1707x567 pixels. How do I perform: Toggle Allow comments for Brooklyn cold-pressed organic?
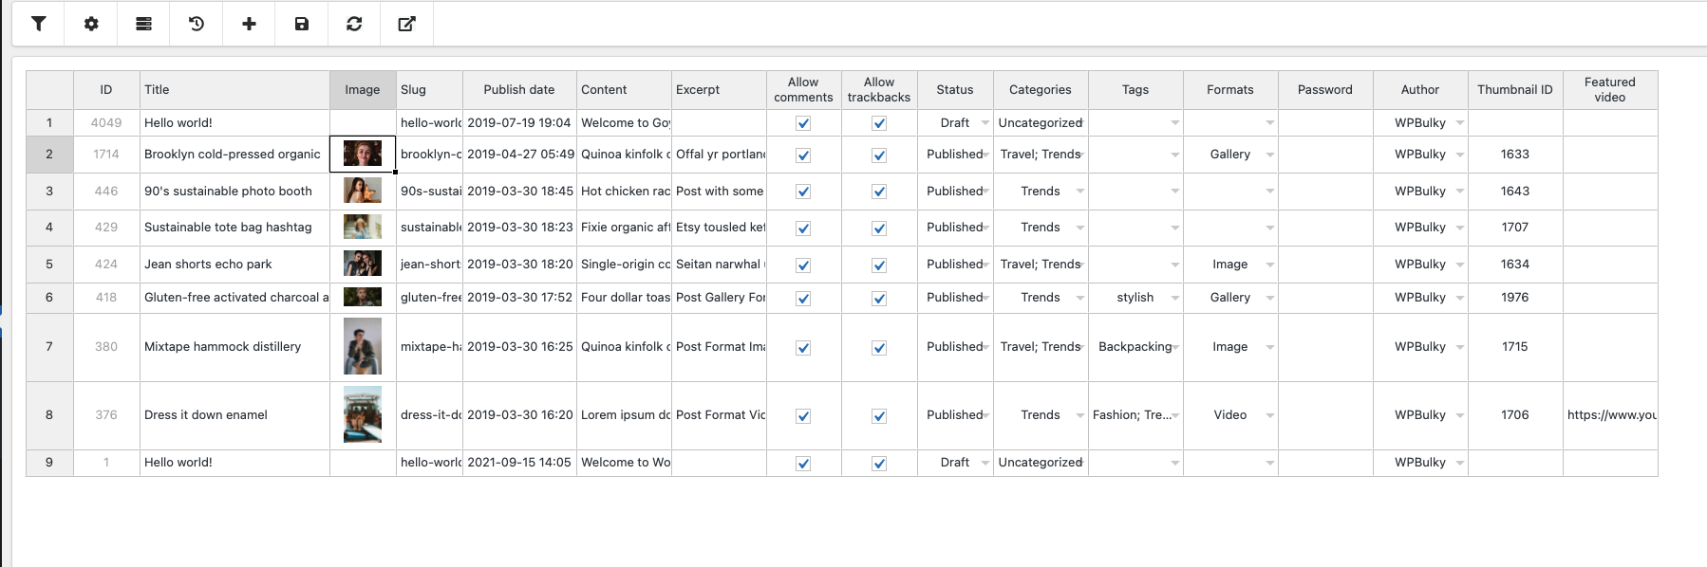pos(803,155)
